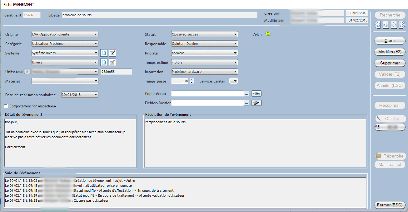Click edit icon beside Divers dropdown
Viewport: 408px width, 212px height.
112,63
